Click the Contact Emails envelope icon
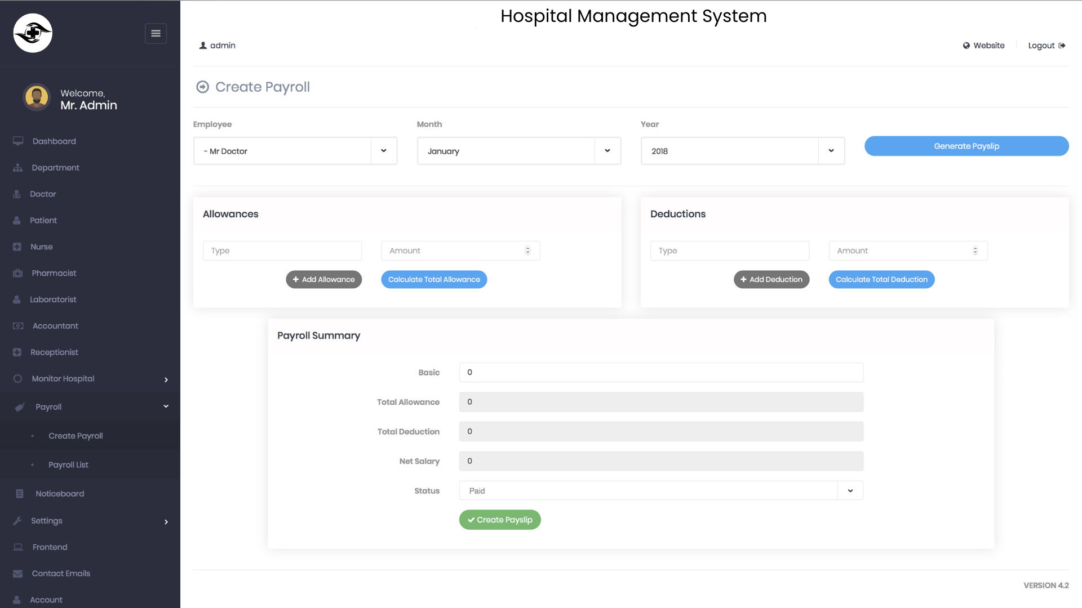 (x=18, y=574)
